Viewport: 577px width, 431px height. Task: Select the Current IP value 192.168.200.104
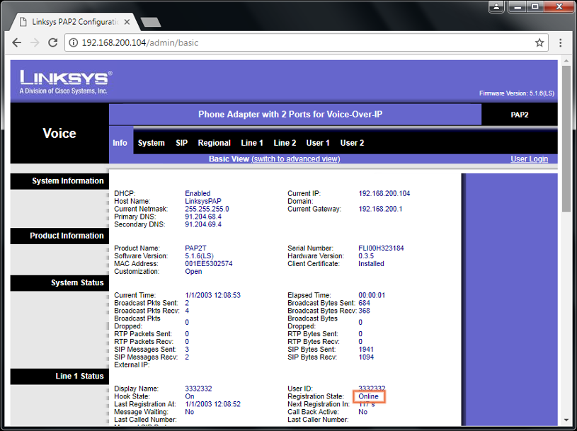click(x=384, y=193)
